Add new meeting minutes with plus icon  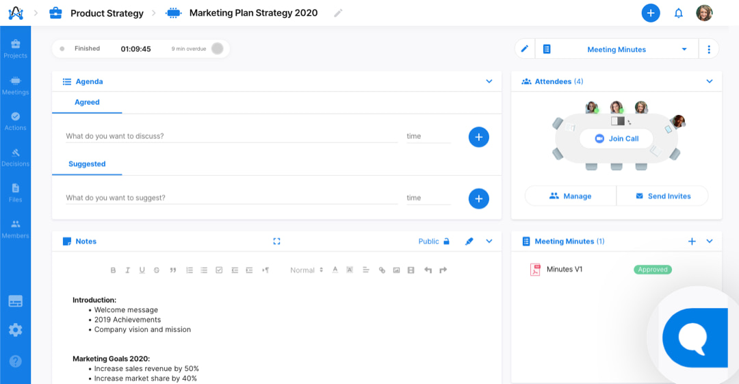[x=691, y=241]
